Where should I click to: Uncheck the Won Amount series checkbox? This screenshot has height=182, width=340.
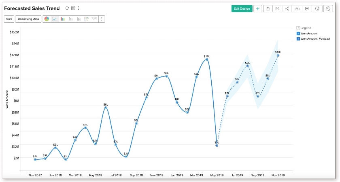click(298, 34)
